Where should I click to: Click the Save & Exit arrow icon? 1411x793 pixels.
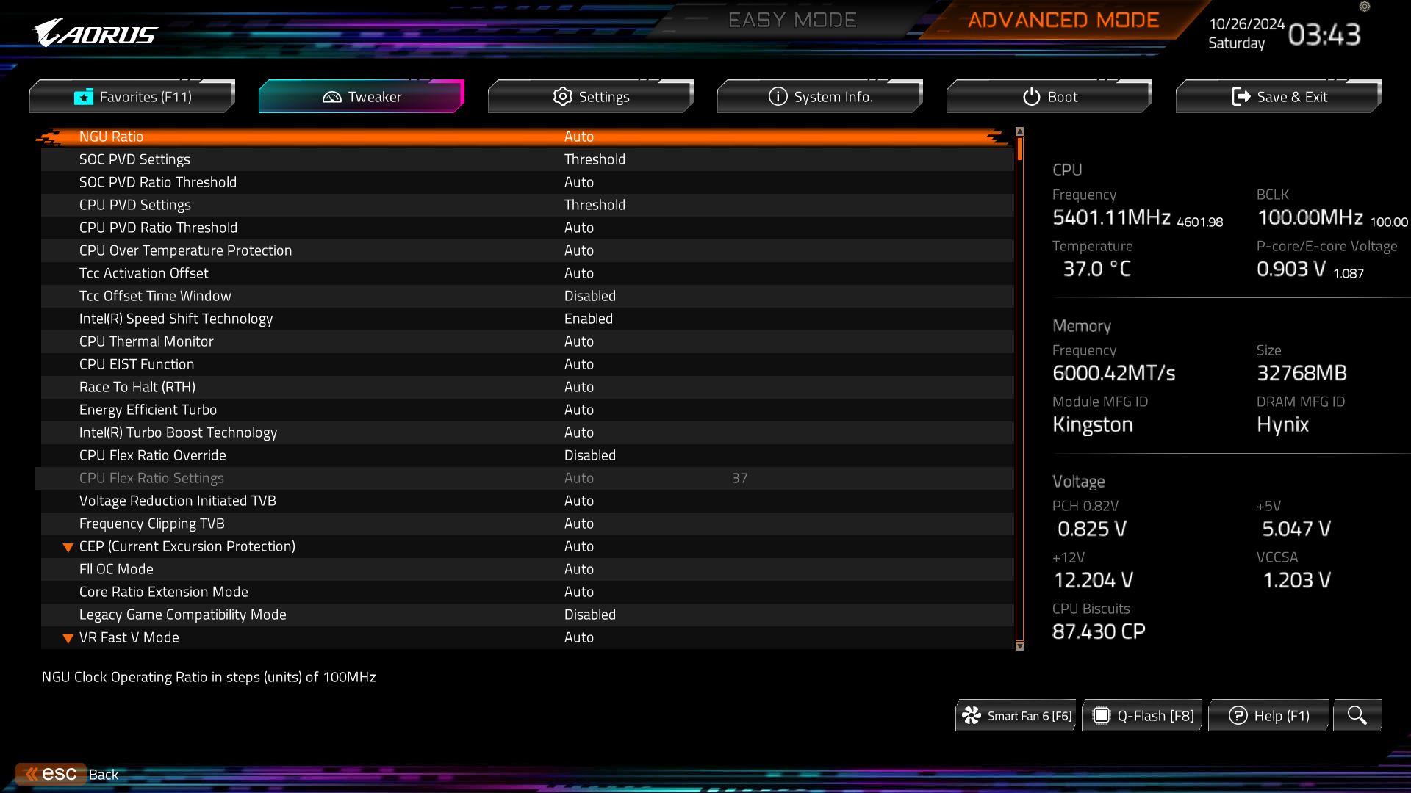[x=1241, y=96]
